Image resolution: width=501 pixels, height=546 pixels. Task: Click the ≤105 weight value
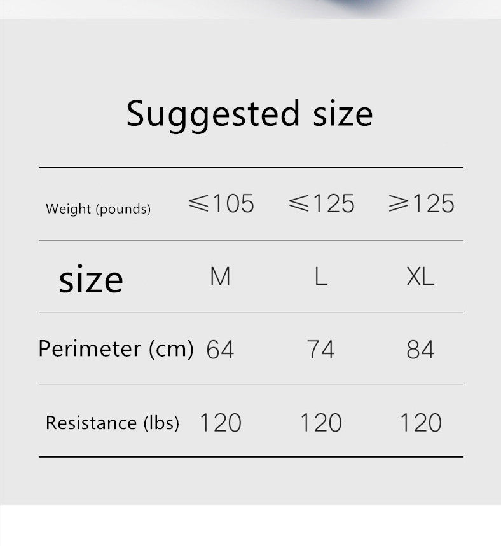pyautogui.click(x=221, y=204)
